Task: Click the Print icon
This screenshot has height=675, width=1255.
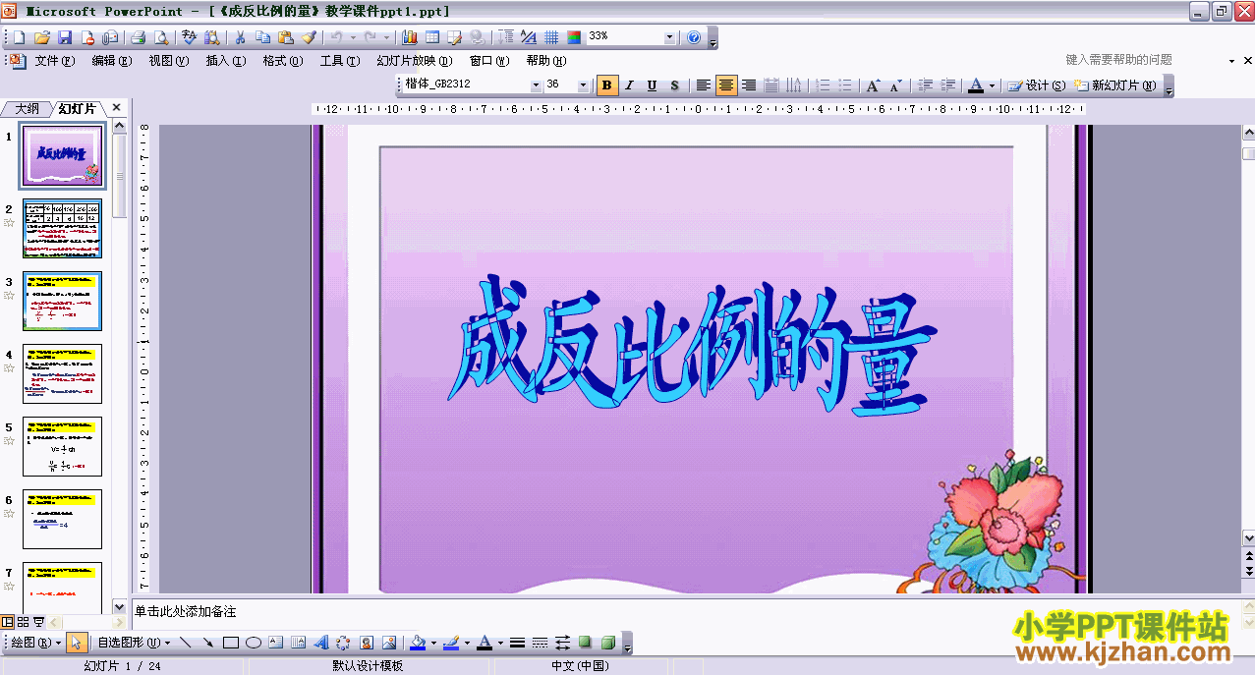Action: [x=139, y=37]
